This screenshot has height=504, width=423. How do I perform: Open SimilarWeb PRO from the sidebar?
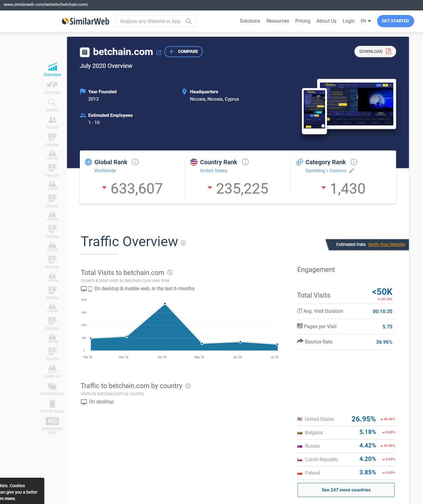pos(52,426)
